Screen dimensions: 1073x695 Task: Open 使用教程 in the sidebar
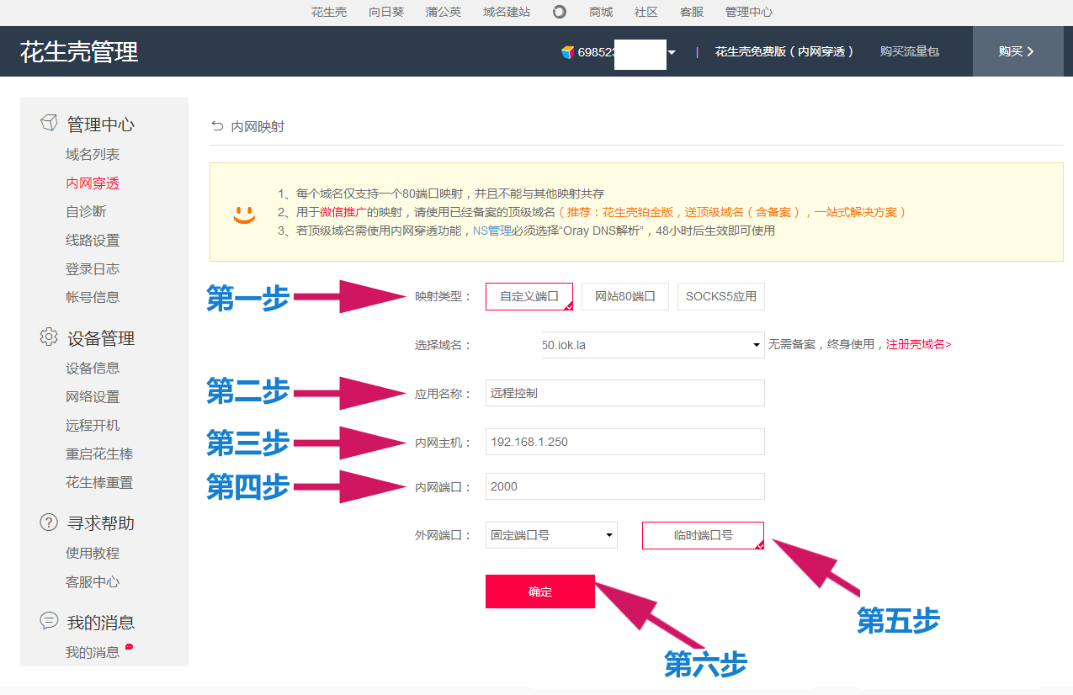pyautogui.click(x=93, y=554)
